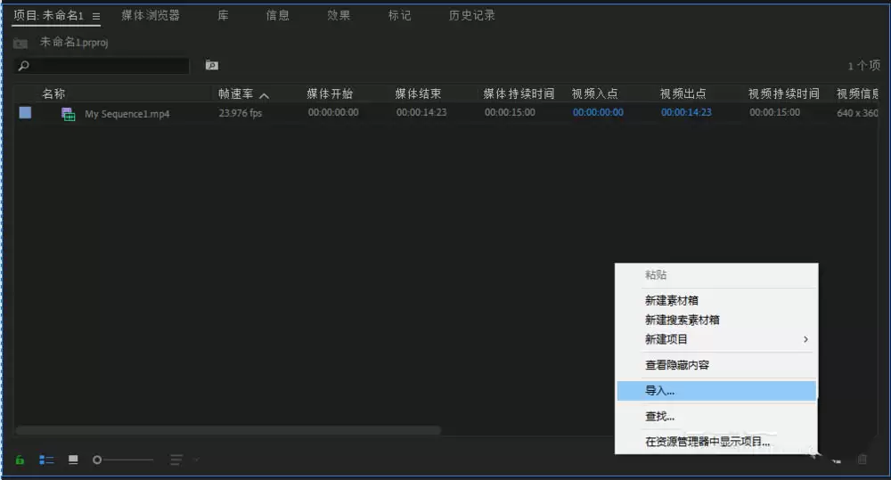Click the horizontal scrollbar of the list
This screenshot has width=891, height=480.
tap(228, 431)
